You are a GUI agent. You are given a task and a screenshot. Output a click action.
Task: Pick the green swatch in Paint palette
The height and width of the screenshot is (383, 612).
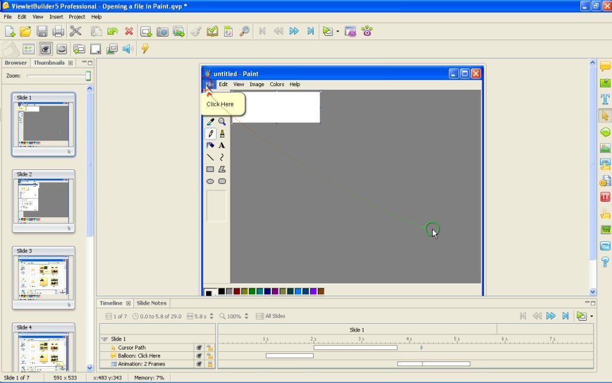[252, 291]
